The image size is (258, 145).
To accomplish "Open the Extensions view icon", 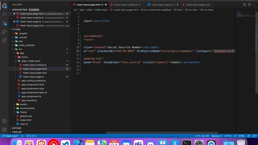I will coord(4,40).
